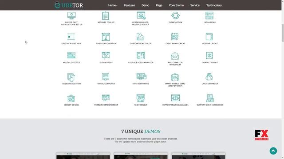Click the 100% Responsive devices icon
The image size is (284, 159).
tap(142, 76)
